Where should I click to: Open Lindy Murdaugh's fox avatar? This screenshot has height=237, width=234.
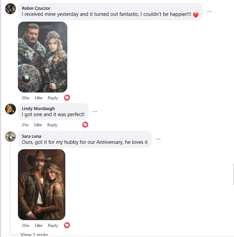point(10,109)
